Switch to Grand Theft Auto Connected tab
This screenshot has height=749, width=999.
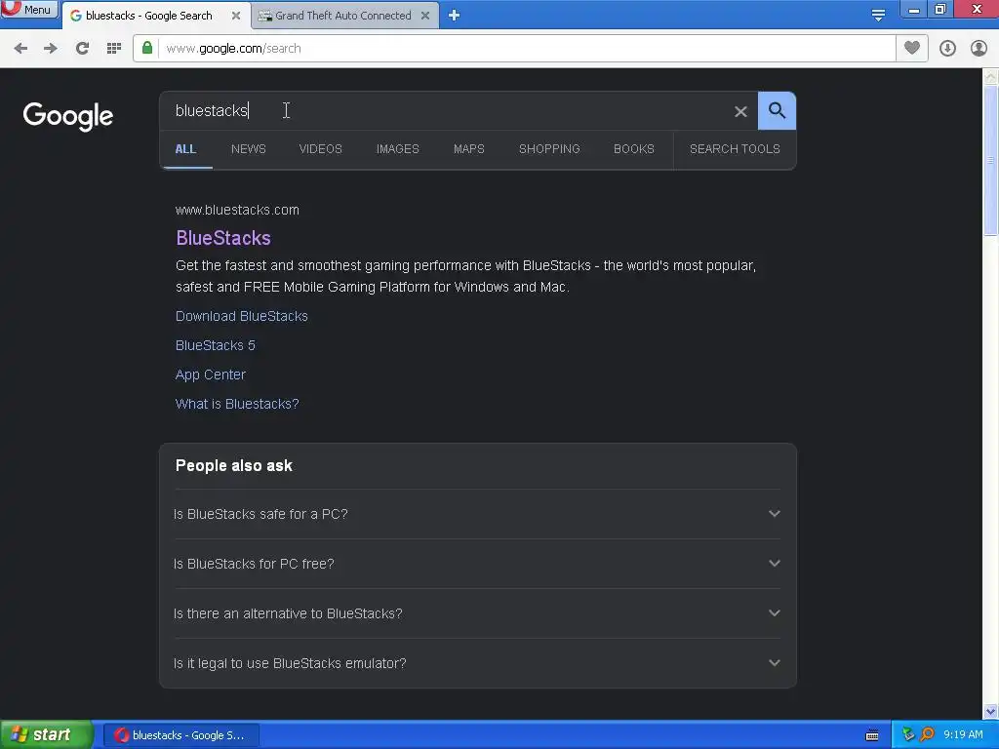tap(342, 16)
